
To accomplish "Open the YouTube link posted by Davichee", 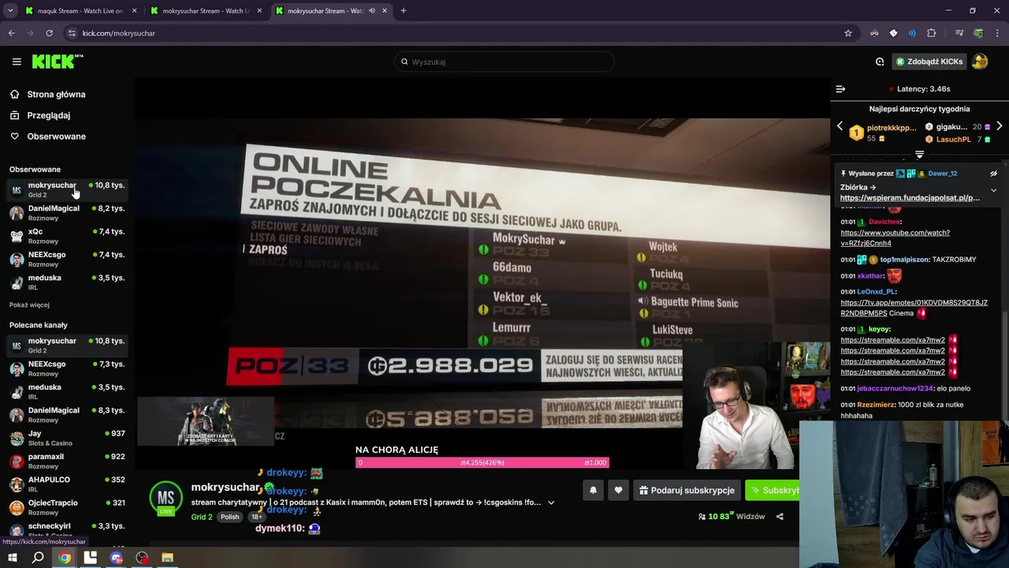I will 895,238.
